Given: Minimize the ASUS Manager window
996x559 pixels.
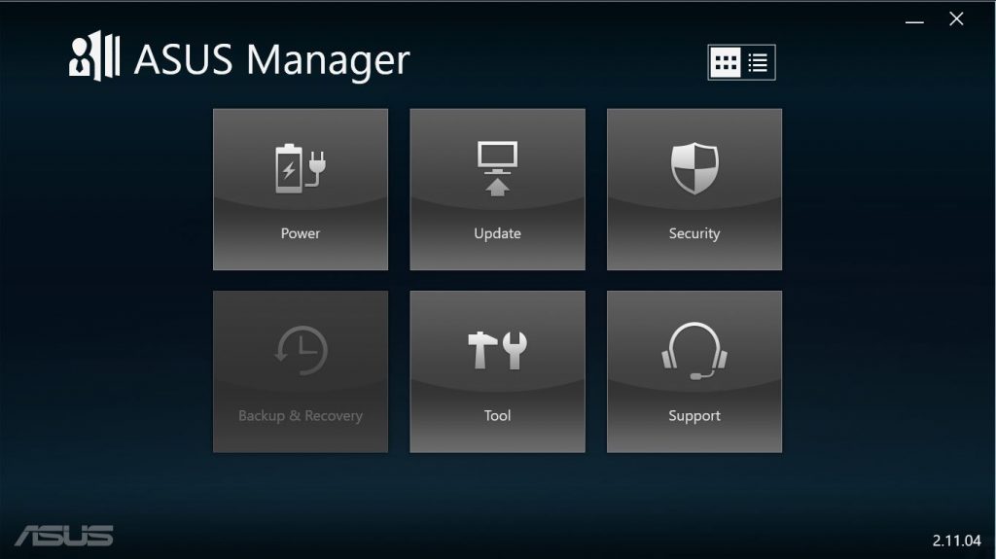Looking at the screenshot, I should coord(914,20).
